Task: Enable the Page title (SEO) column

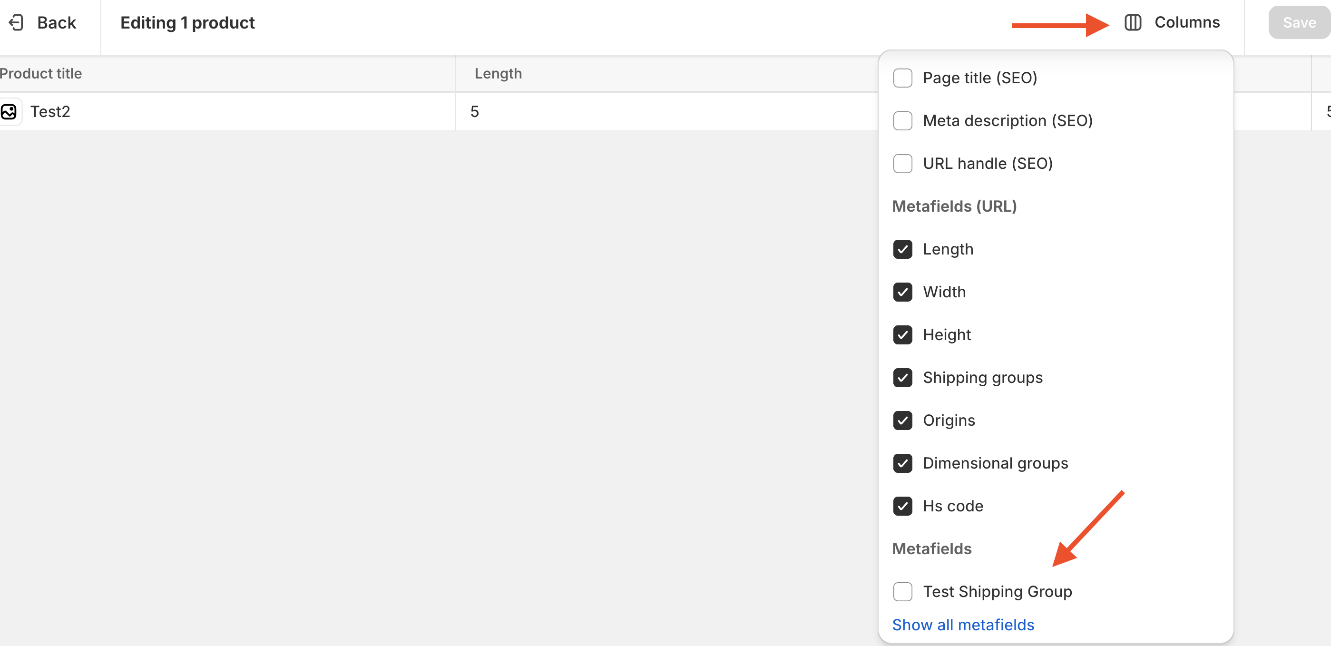Action: (902, 78)
